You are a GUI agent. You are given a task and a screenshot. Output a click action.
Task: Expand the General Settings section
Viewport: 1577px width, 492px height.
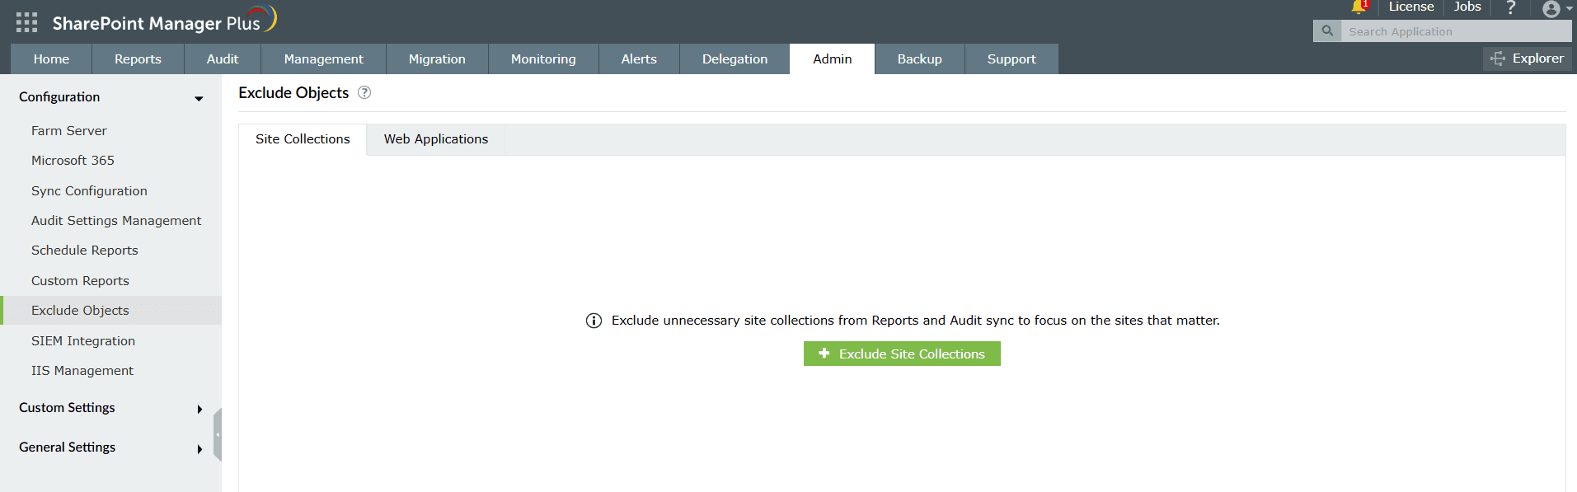[x=199, y=448]
